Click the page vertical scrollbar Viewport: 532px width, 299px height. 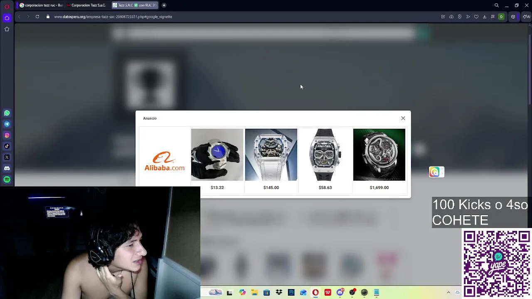pyautogui.click(x=530, y=71)
